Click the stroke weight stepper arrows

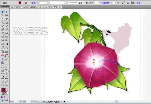[39, 3]
